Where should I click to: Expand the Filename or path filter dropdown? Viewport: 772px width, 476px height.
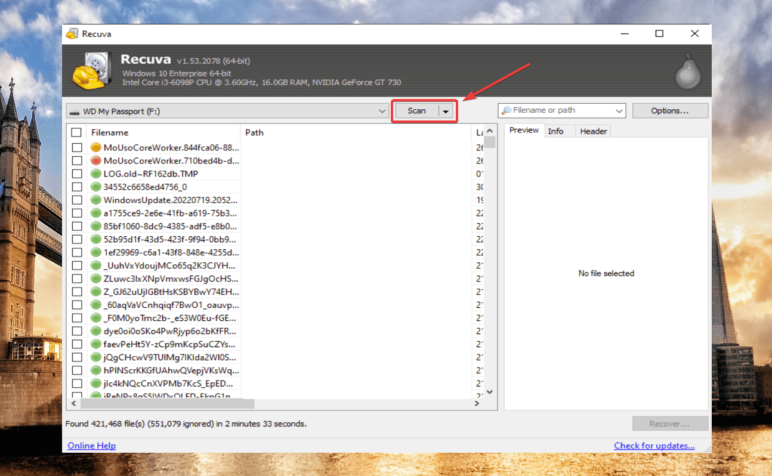(619, 111)
